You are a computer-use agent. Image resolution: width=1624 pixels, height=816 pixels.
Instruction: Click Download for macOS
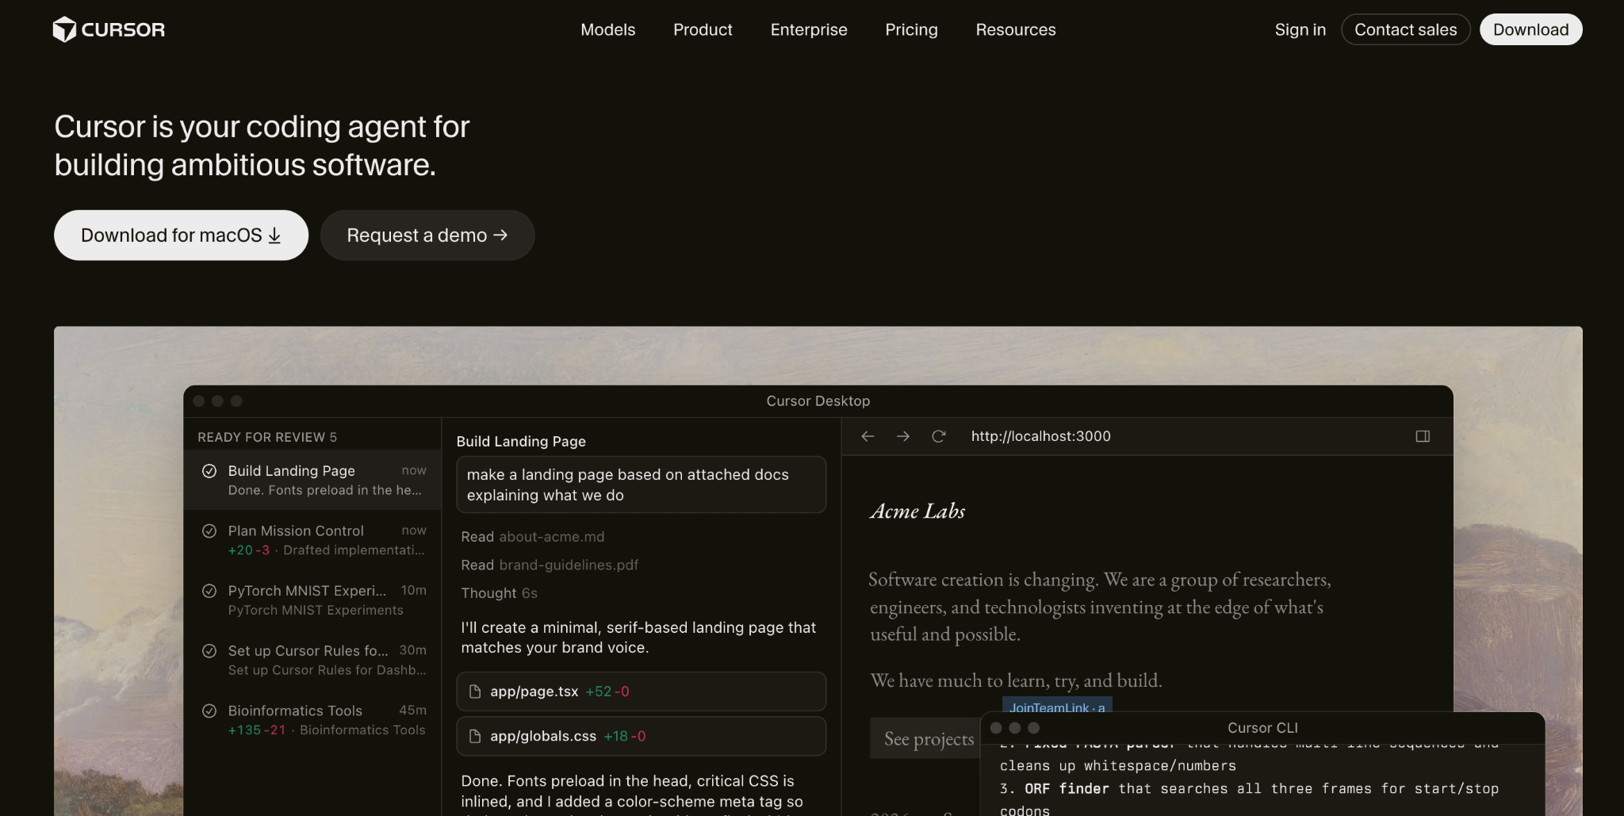click(181, 236)
